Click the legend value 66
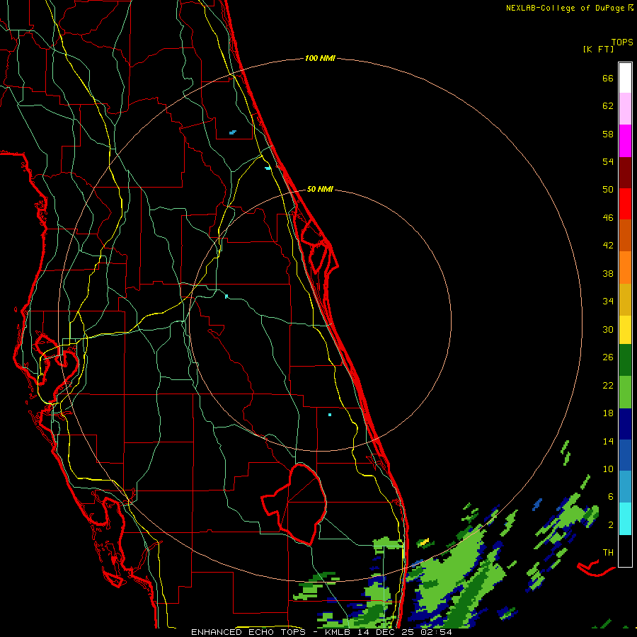The image size is (637, 637). [x=608, y=79]
